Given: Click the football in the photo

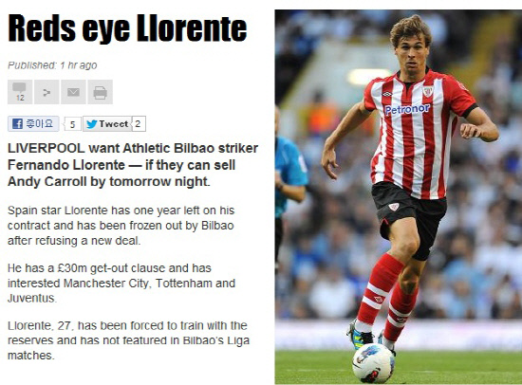Looking at the screenshot, I should [374, 363].
